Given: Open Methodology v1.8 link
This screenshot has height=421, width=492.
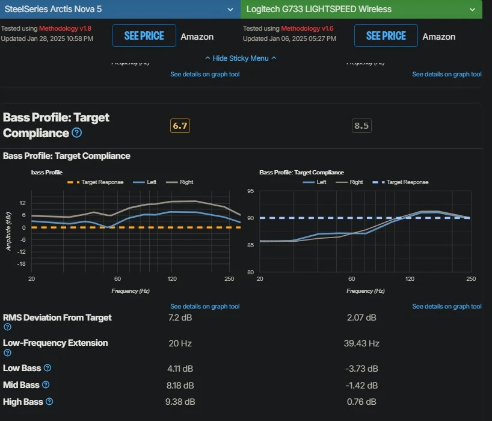Looking at the screenshot, I should (66, 28).
